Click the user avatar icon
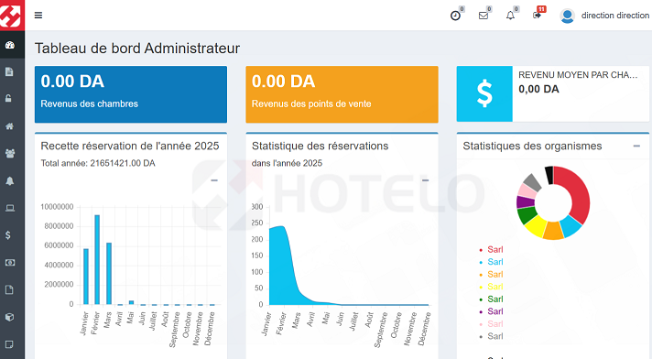652x359 pixels. click(x=567, y=16)
